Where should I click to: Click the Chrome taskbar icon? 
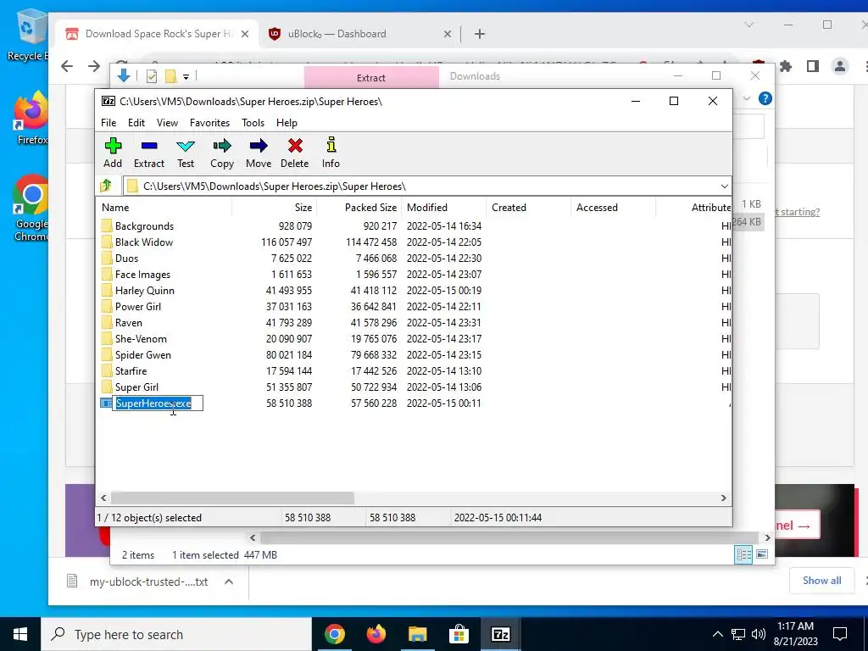(334, 634)
